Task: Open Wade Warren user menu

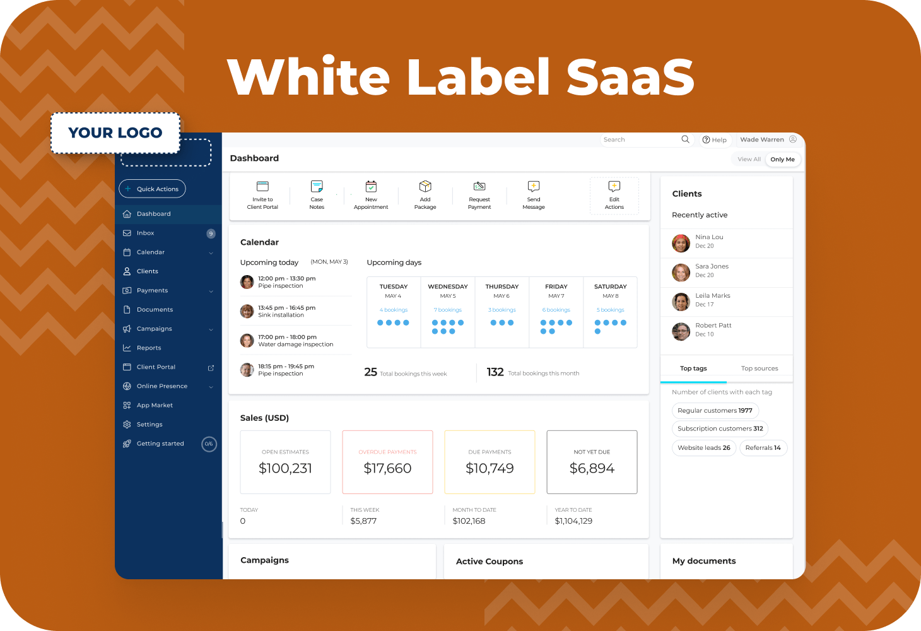Action: [768, 139]
